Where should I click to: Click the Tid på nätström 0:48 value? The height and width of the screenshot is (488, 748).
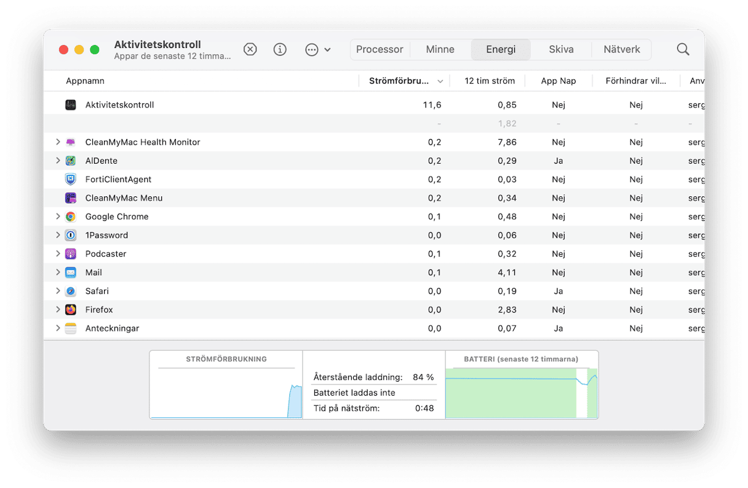(x=424, y=408)
